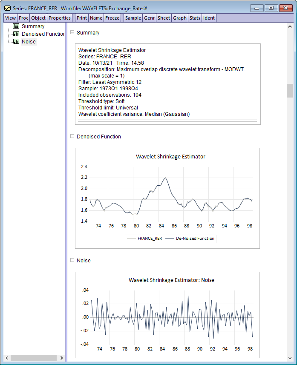Screen dimensions: 297x365
Task: Open the Proc menu
Action: (23, 18)
